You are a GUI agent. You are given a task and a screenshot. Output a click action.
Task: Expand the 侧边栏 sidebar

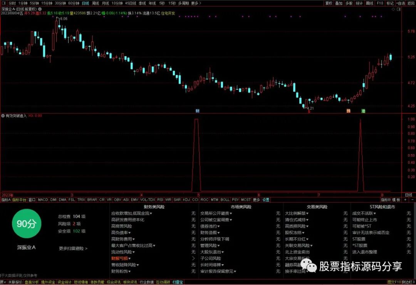tap(408, 282)
